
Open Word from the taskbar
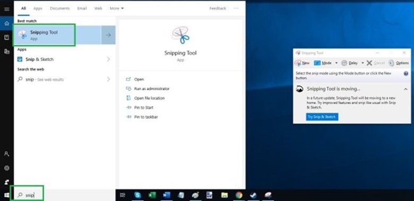(166, 195)
